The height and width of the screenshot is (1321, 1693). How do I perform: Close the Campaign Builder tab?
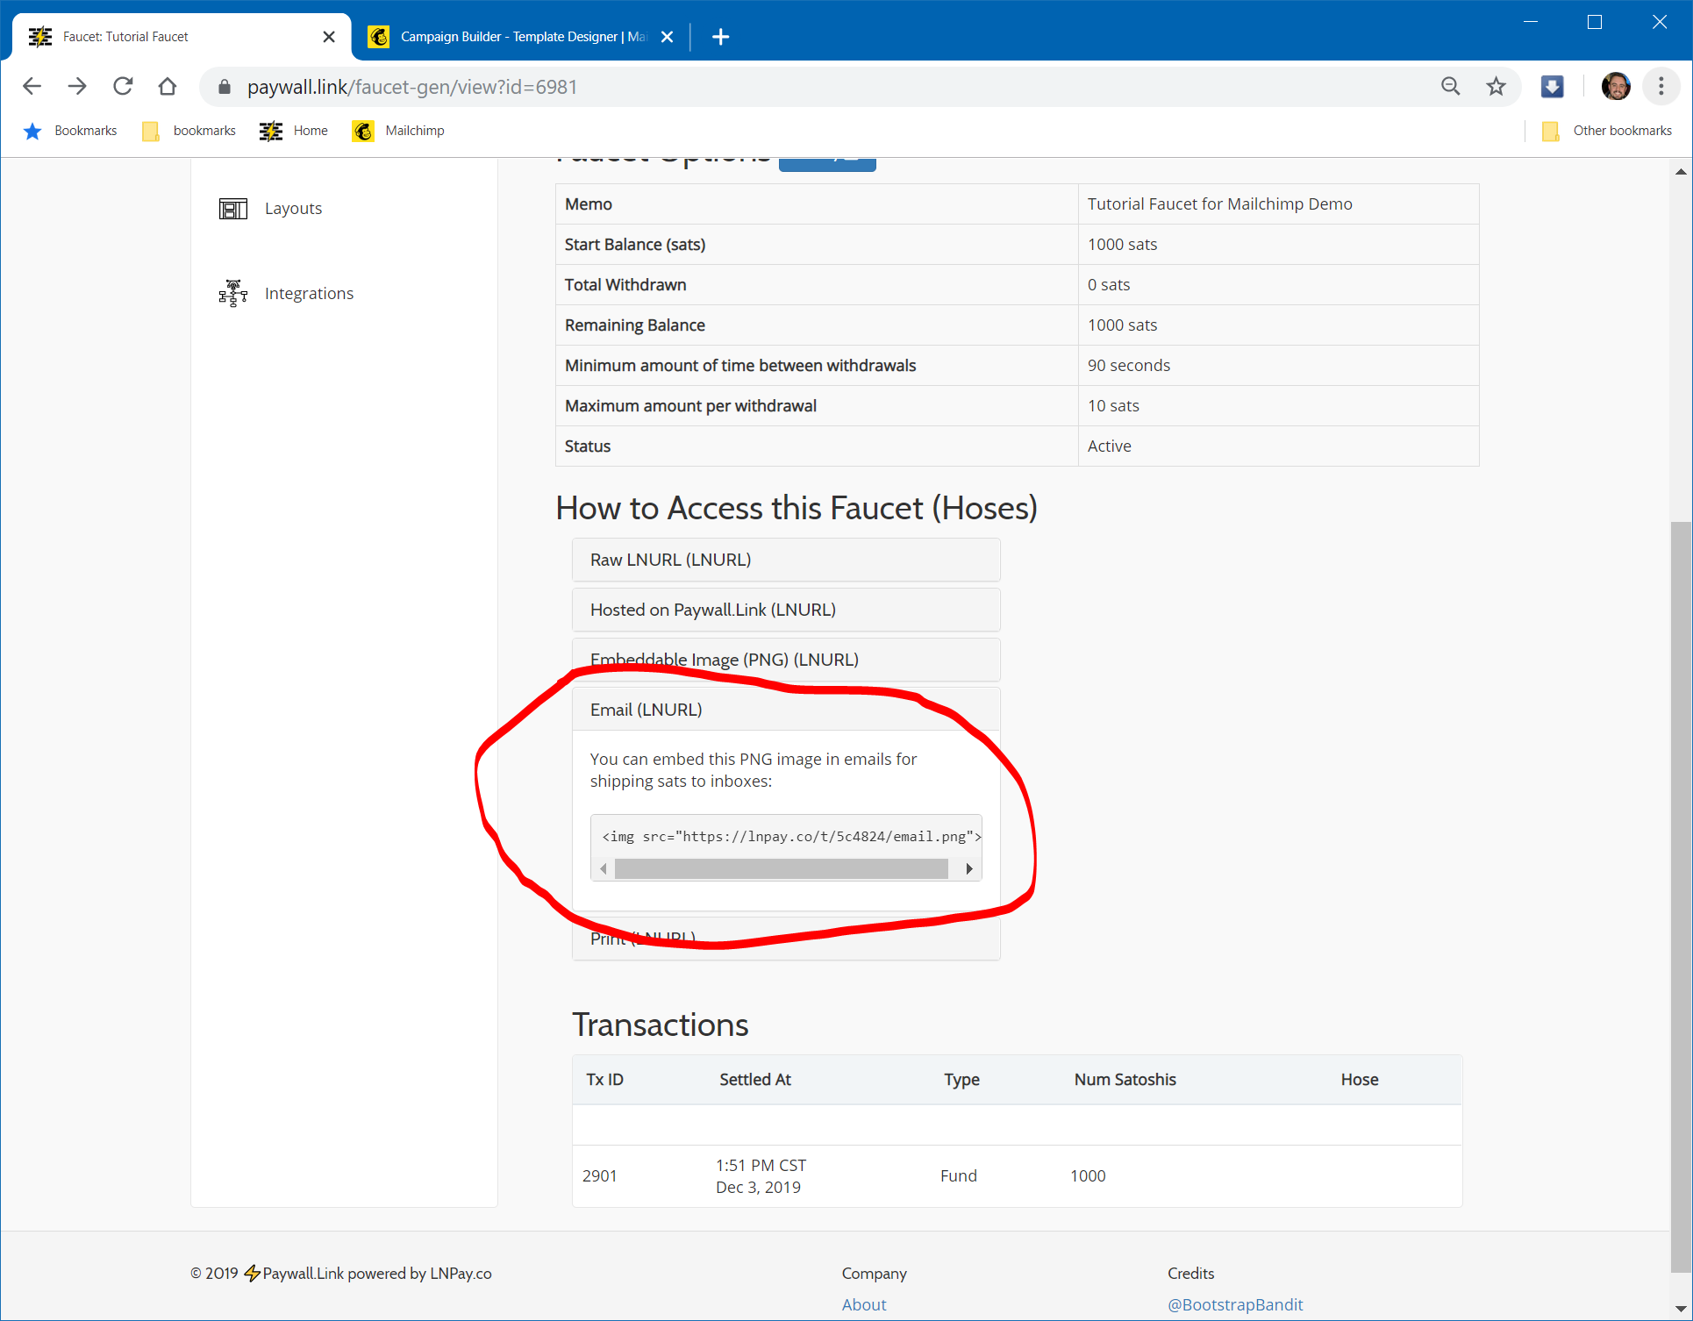(667, 37)
